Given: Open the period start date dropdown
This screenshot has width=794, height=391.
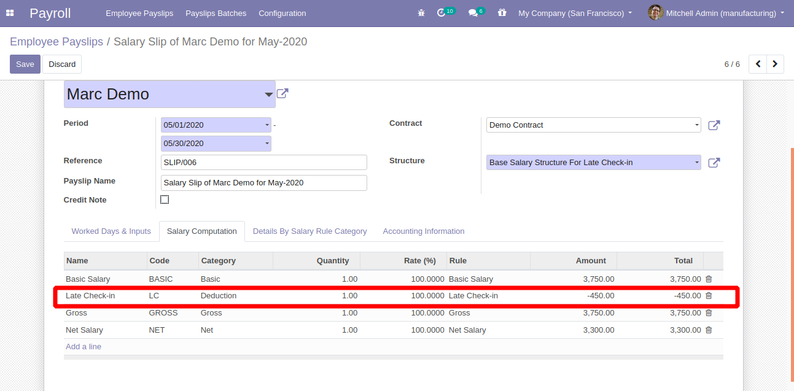Looking at the screenshot, I should (267, 125).
